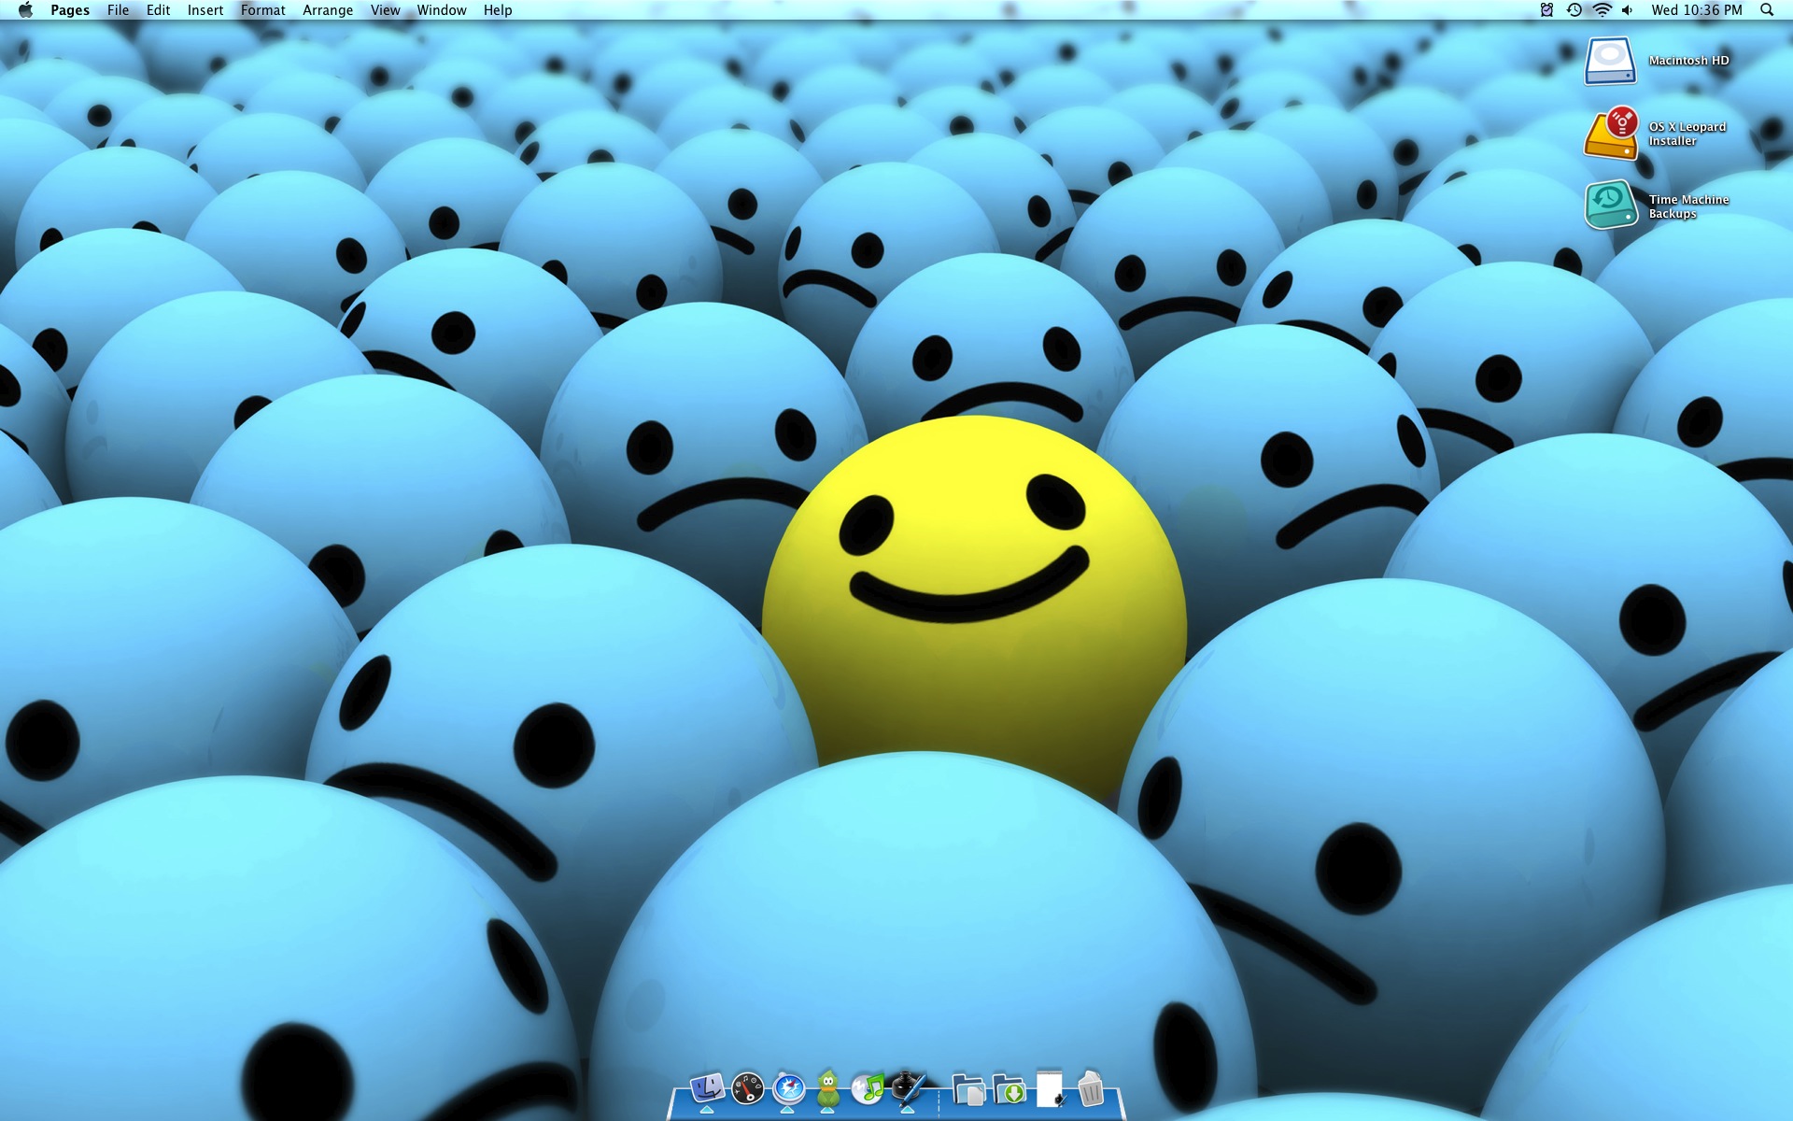Screen dimensions: 1793x1121
Task: Open the View menu
Action: pos(386,10)
